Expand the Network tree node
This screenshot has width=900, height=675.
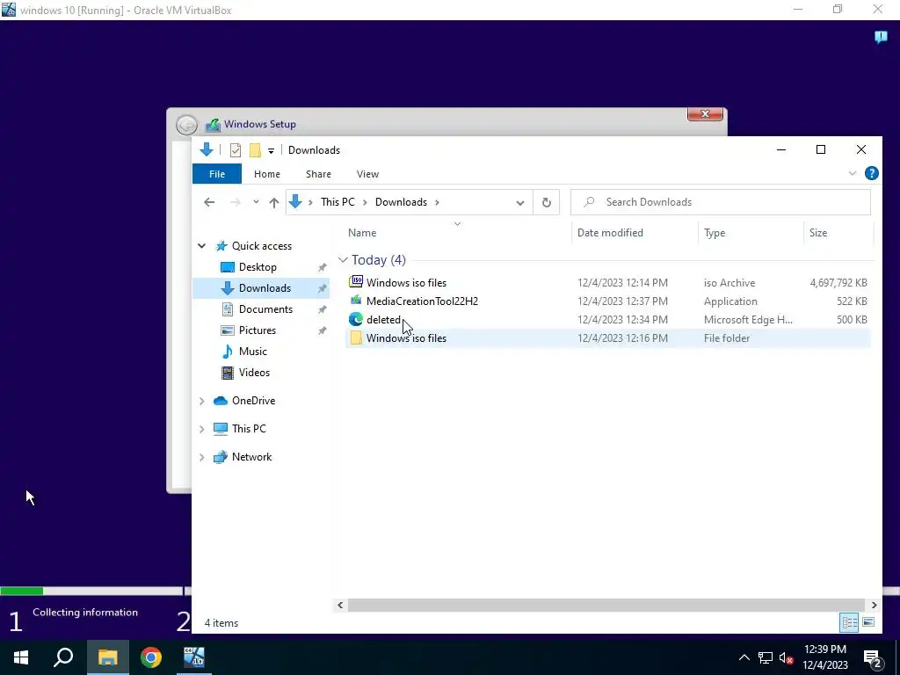point(201,457)
